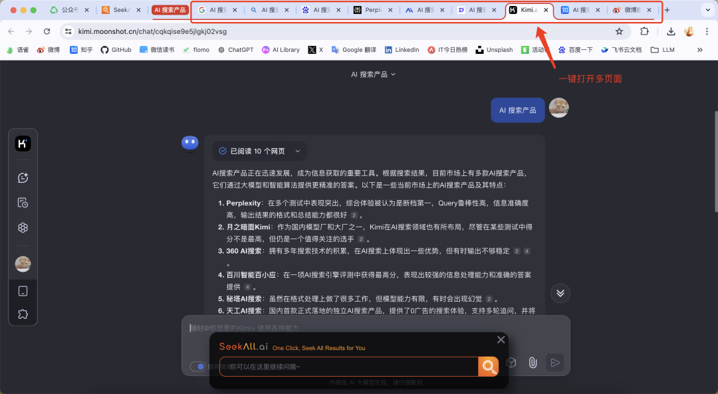Go forward with the browser forward arrow
Image resolution: width=718 pixels, height=394 pixels.
pyautogui.click(x=29, y=31)
